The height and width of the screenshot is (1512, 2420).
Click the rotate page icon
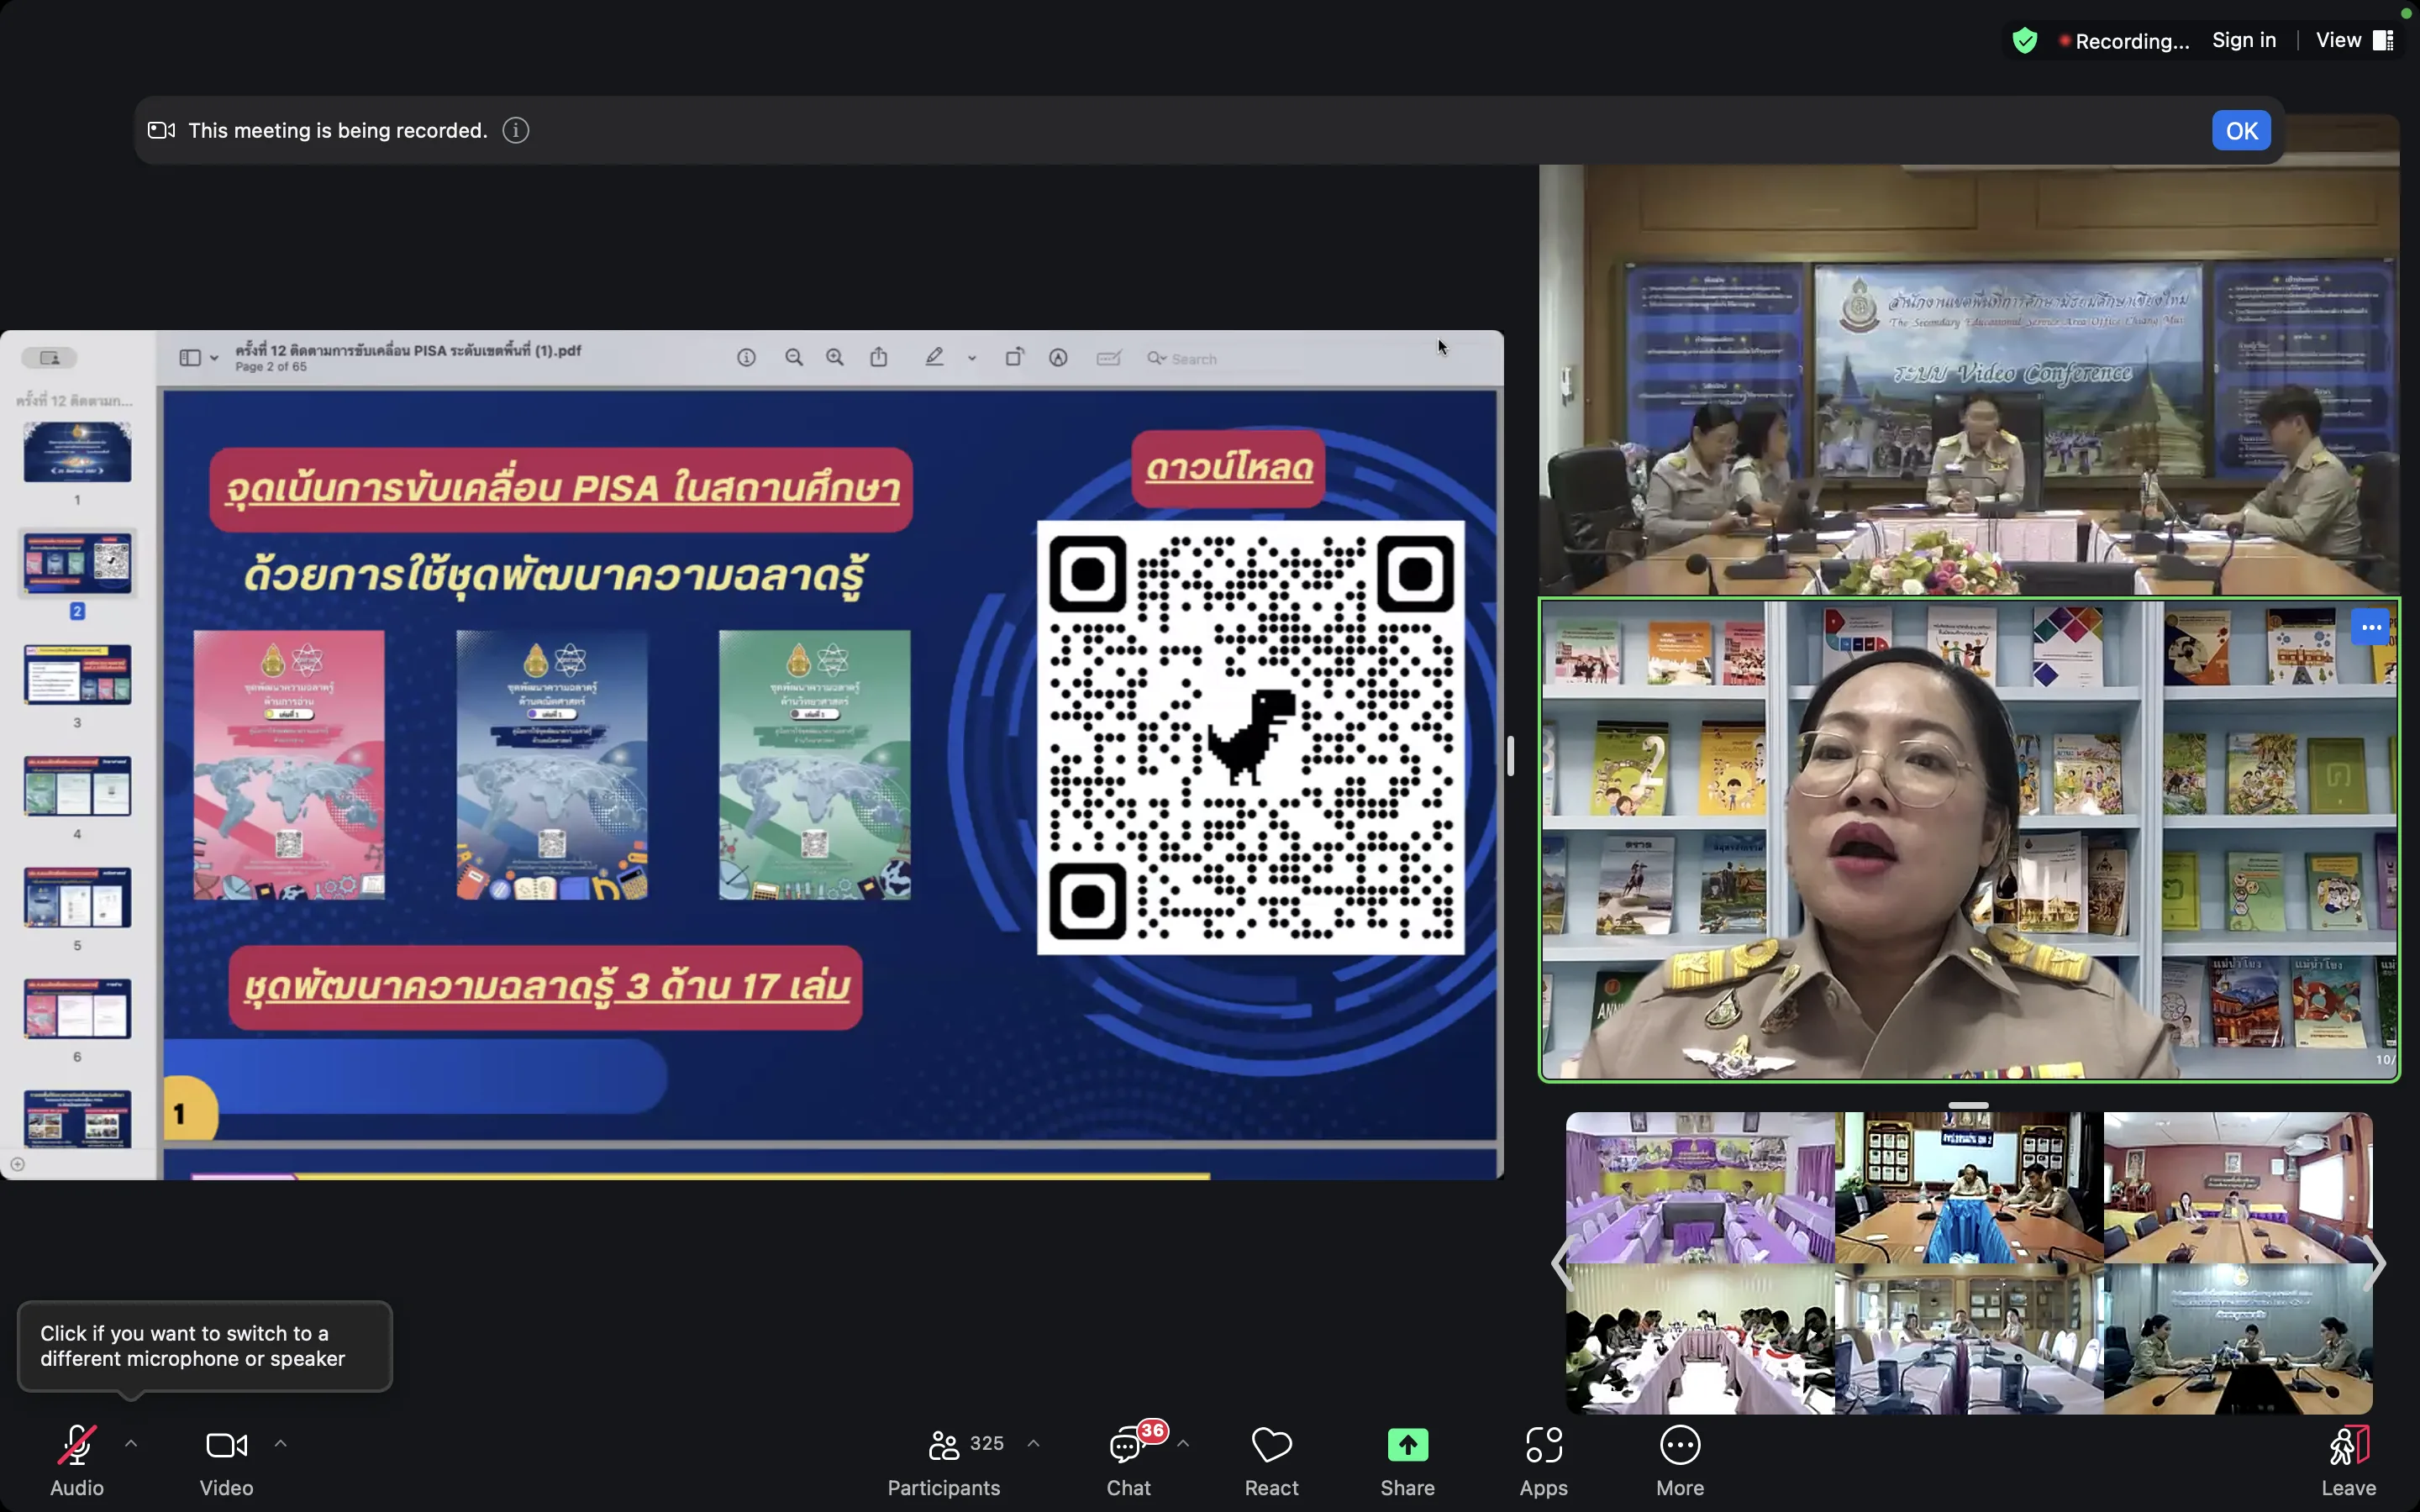point(1014,357)
